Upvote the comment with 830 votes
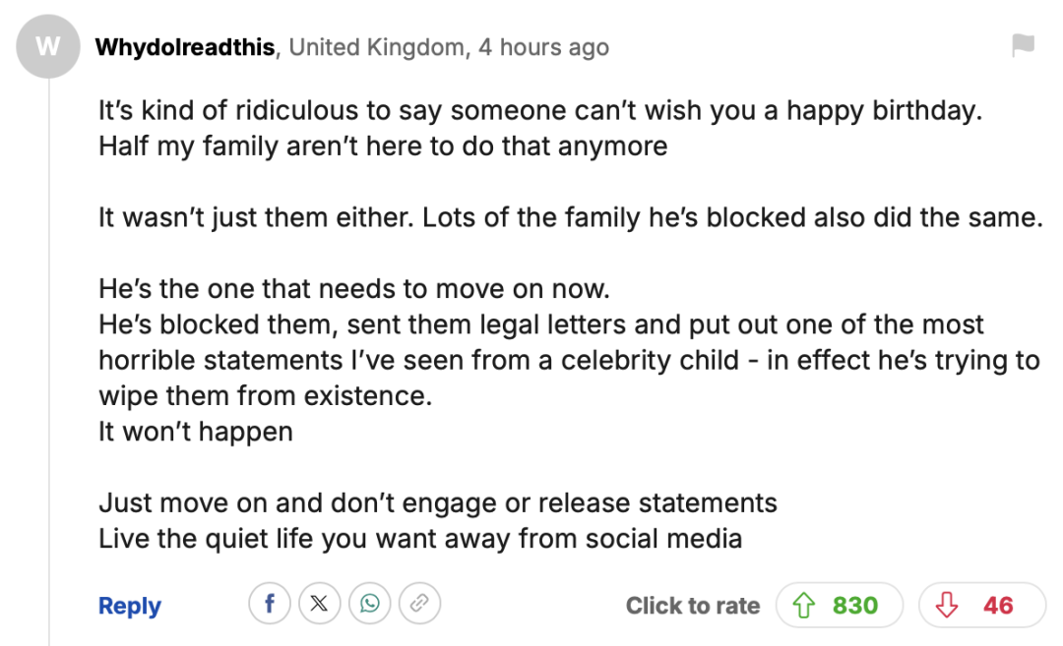1063x646 pixels. point(840,605)
